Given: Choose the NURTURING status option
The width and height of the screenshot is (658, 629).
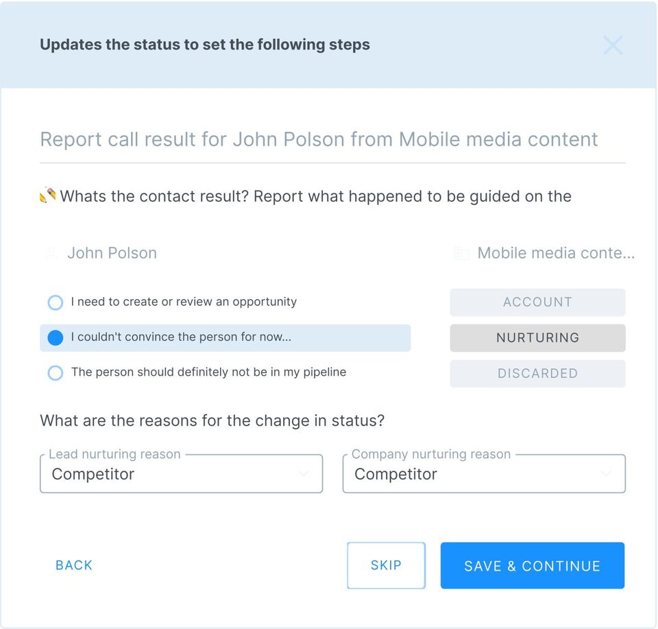Looking at the screenshot, I should tap(537, 338).
